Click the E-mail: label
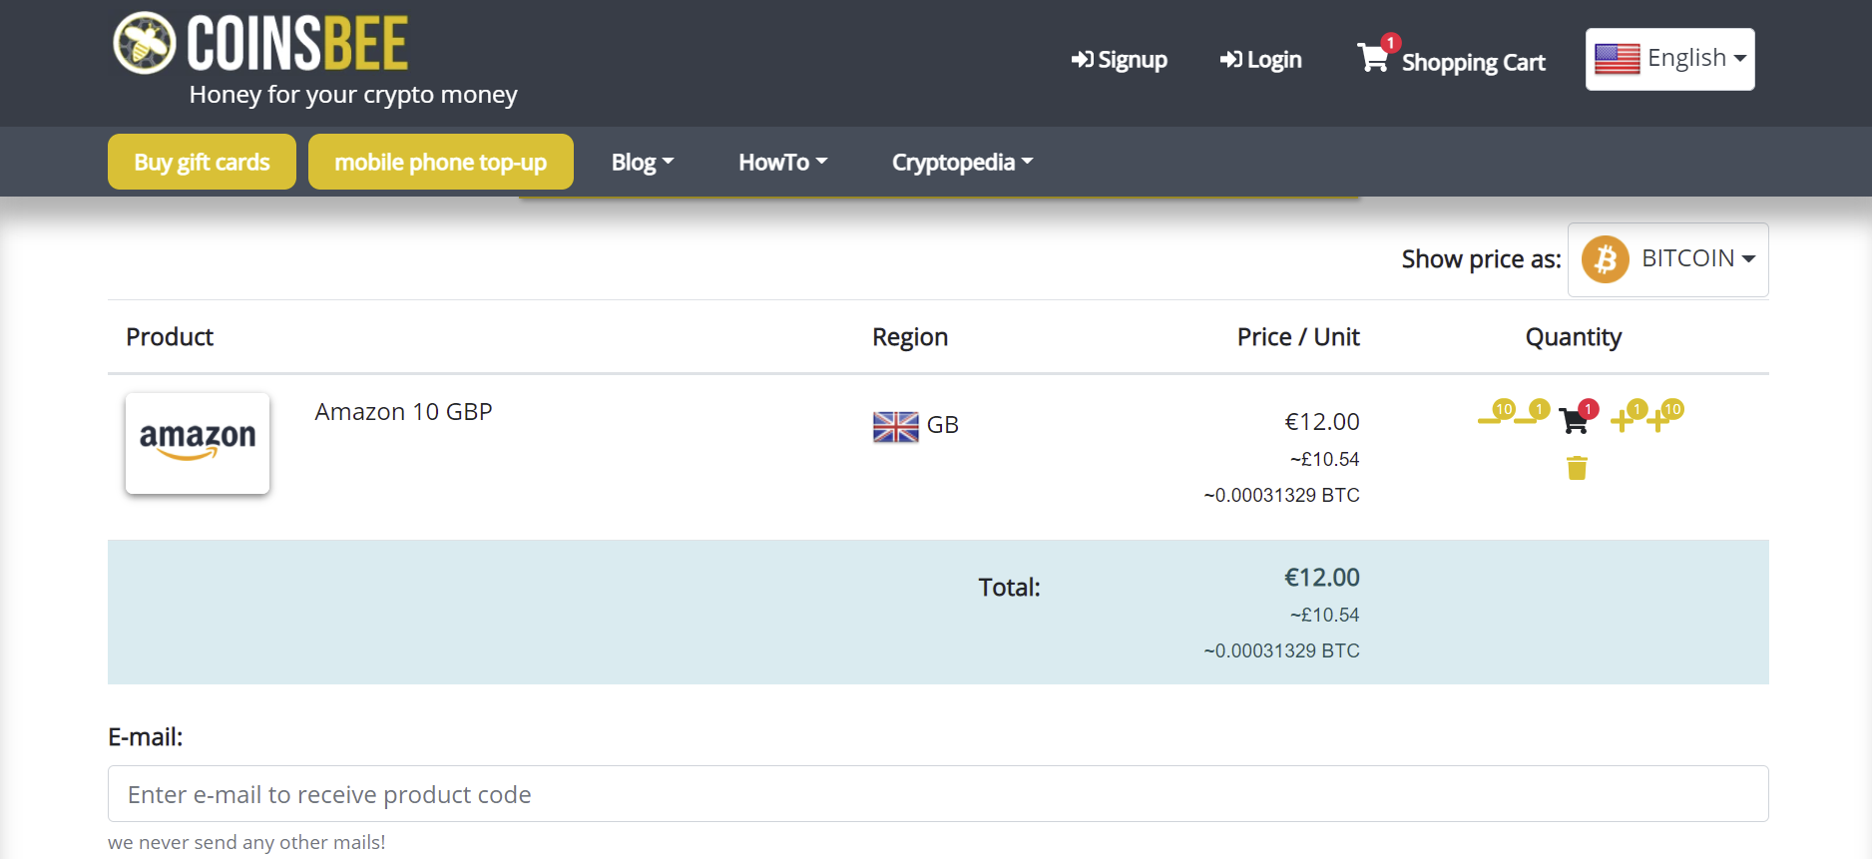This screenshot has width=1872, height=859. (146, 737)
